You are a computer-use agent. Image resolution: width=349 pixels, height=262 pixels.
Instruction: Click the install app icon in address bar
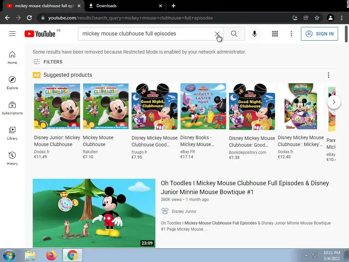click(295, 18)
